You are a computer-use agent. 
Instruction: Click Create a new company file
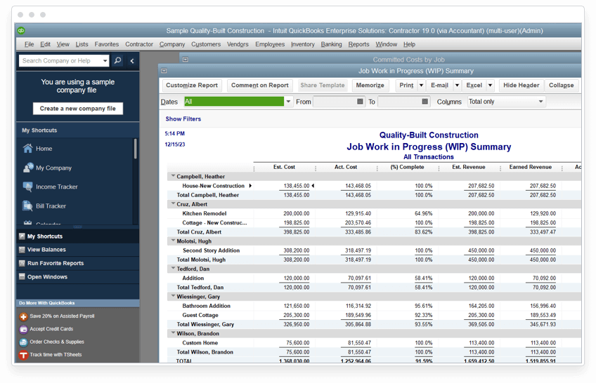pos(77,109)
